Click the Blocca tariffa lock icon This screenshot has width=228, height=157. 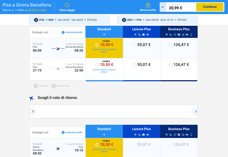[x=148, y=5]
